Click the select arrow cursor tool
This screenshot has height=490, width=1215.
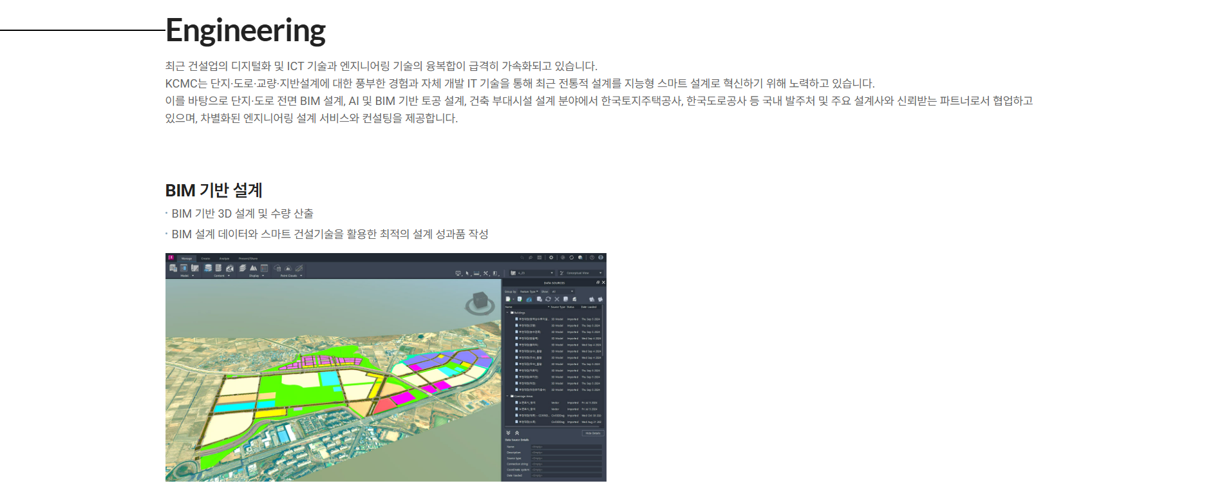467,273
